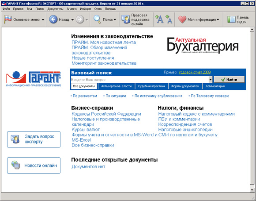Click the Новости онлайн button
256x201 pixels.
point(34,165)
